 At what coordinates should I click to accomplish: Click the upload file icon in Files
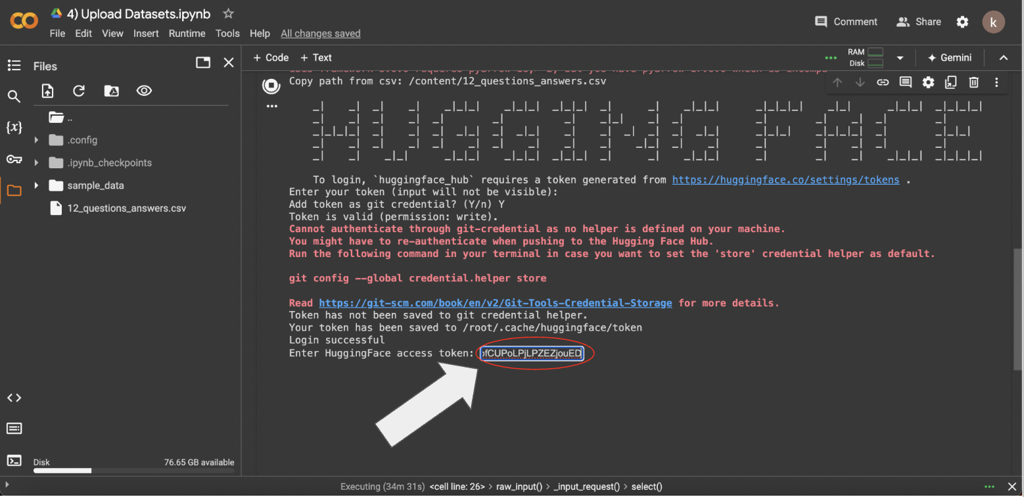[47, 91]
